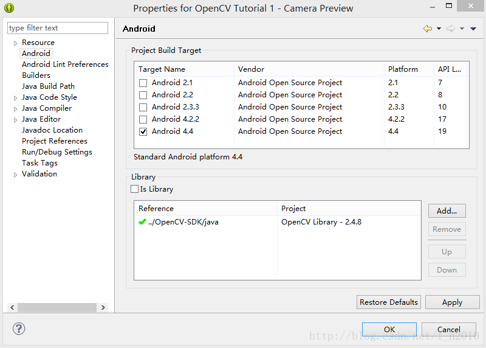Open forward history dropdown arrow
Screen dimensions: 486x348
click(x=462, y=29)
